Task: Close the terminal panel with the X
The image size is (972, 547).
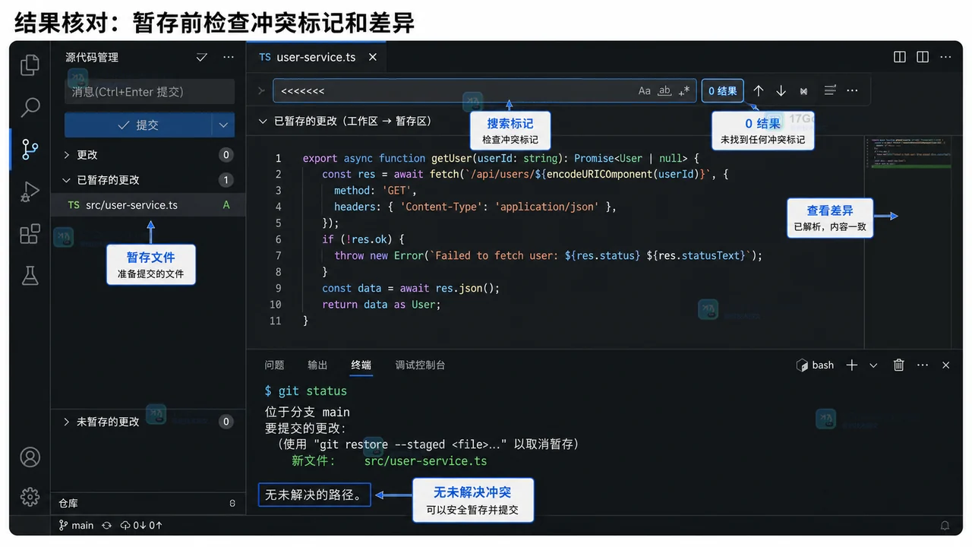Action: click(x=946, y=365)
